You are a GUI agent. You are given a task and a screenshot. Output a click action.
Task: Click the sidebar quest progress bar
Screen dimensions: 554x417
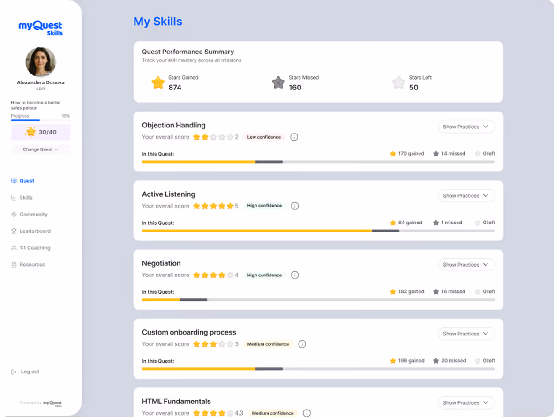click(40, 120)
